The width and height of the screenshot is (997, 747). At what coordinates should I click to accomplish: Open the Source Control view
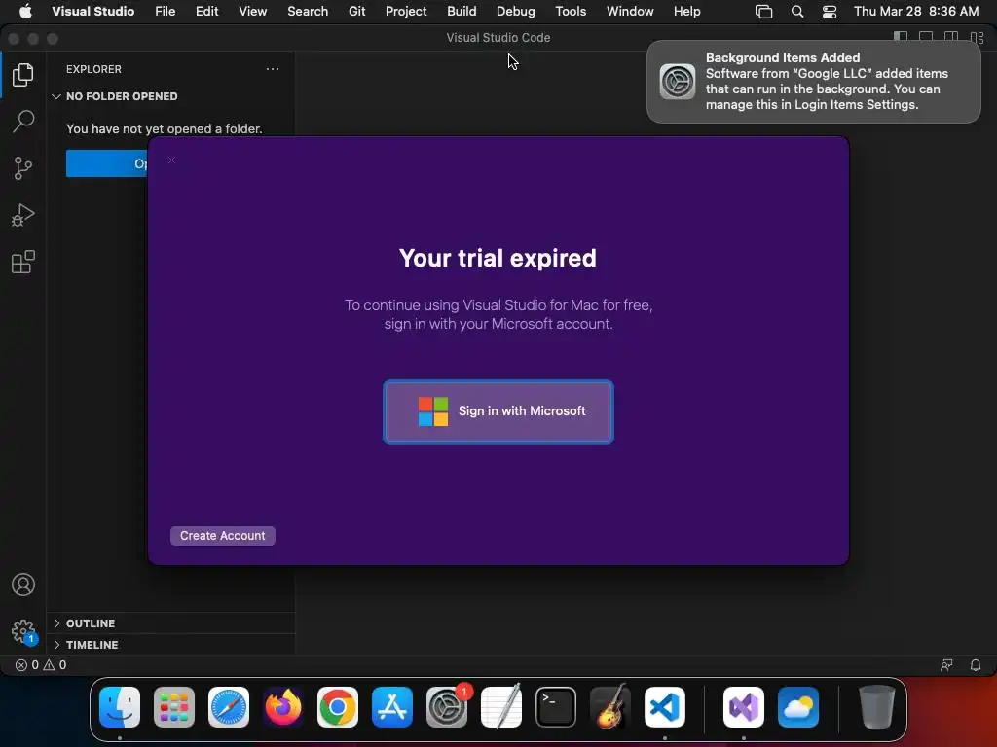pos(23,168)
